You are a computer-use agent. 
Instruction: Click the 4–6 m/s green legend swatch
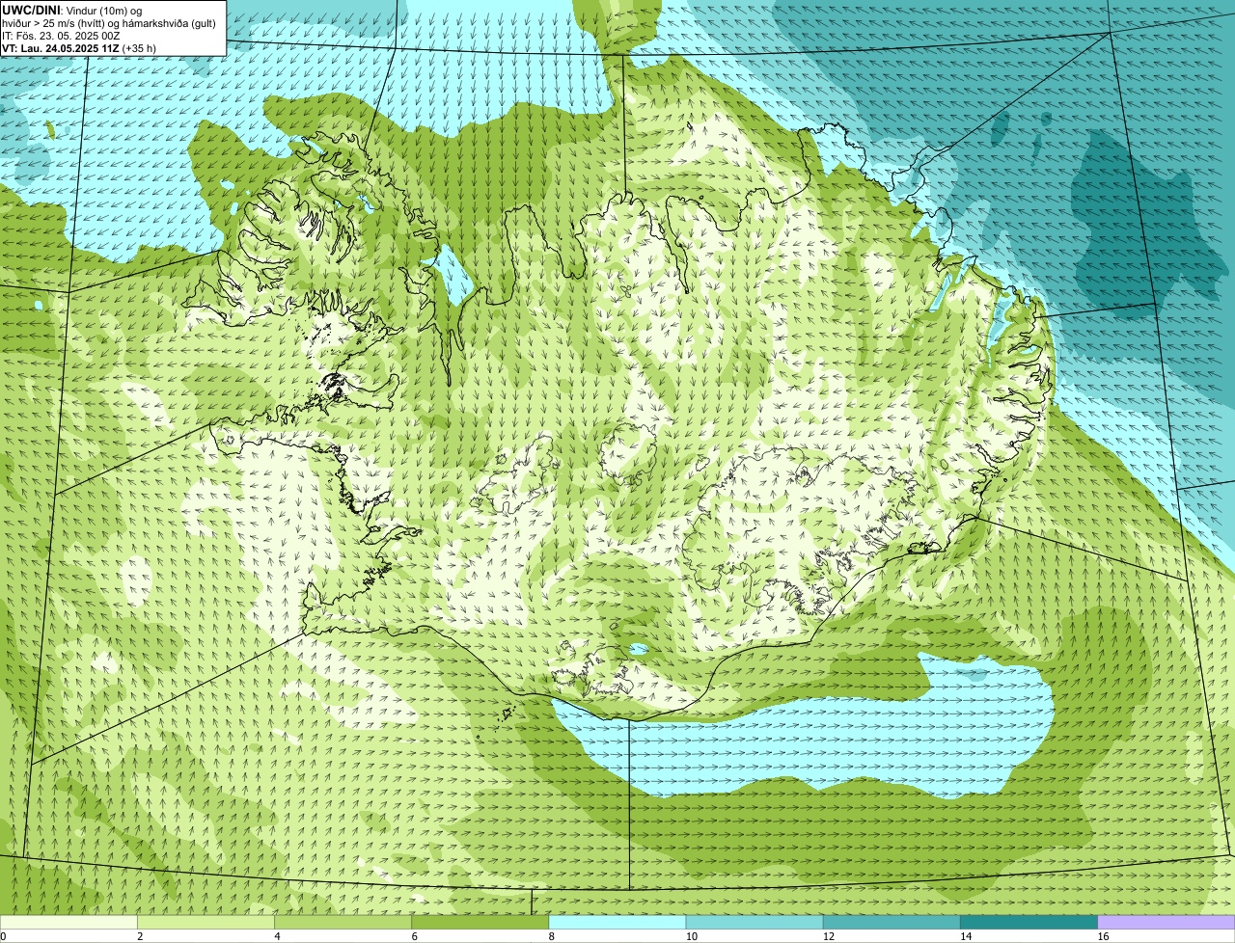343,922
